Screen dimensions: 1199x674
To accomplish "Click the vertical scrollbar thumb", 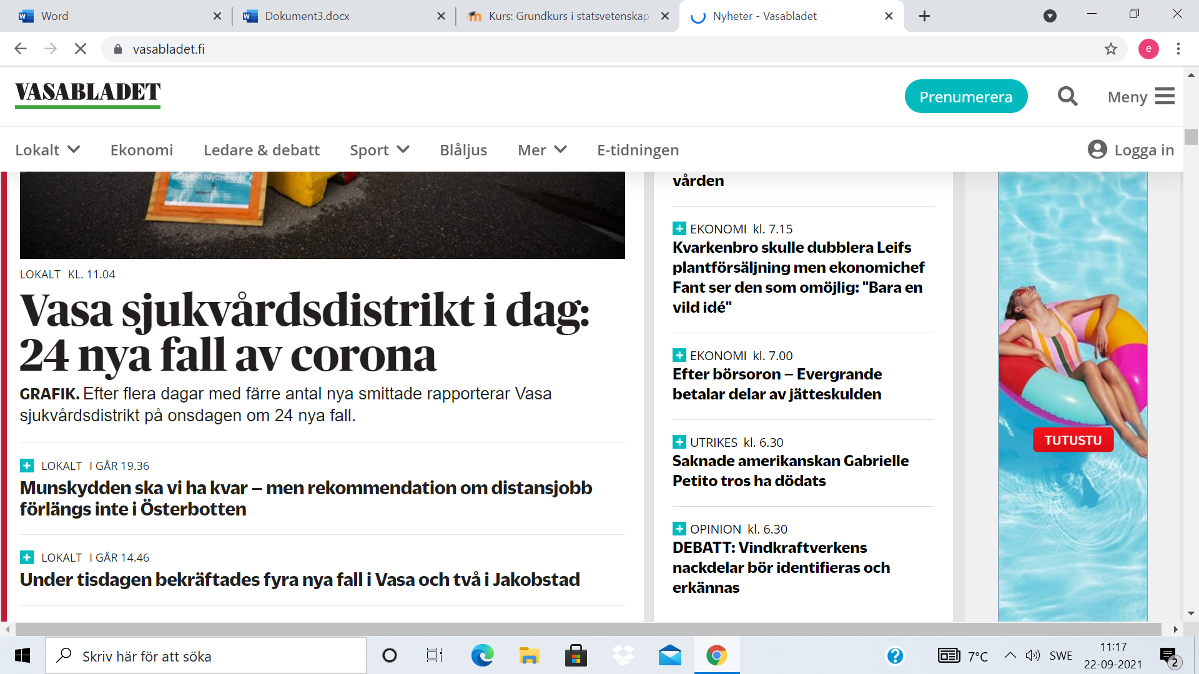I will (x=1191, y=137).
